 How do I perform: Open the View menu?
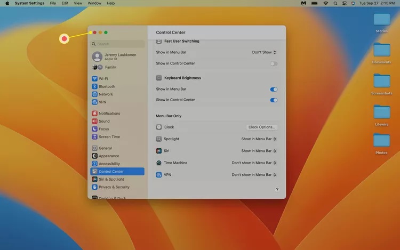point(78,3)
